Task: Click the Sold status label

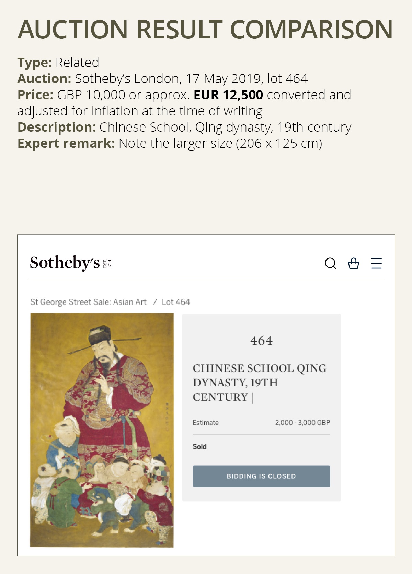Action: click(199, 446)
